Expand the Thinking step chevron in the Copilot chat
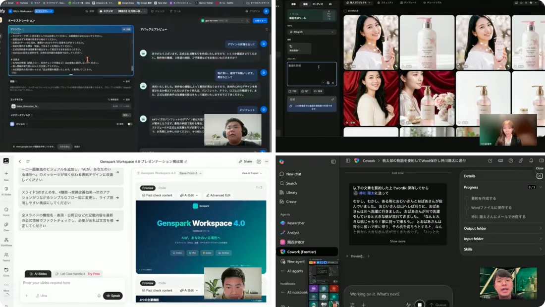Image resolution: width=545 pixels, height=307 pixels. pos(369,256)
